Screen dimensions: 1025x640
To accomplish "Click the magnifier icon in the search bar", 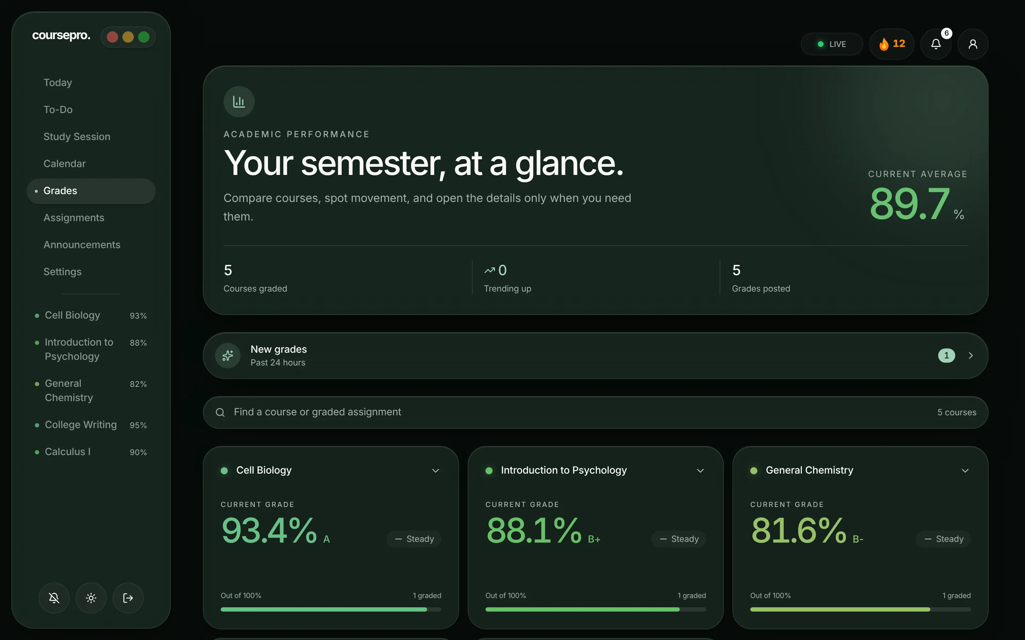I will point(220,412).
